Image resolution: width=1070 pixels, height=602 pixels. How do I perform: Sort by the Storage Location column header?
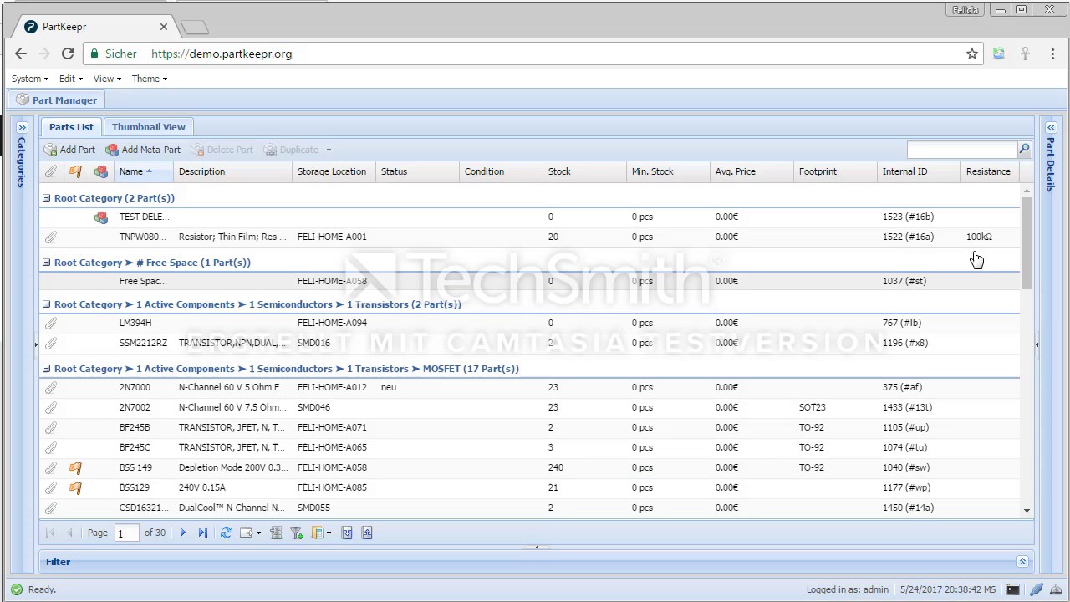(x=334, y=171)
